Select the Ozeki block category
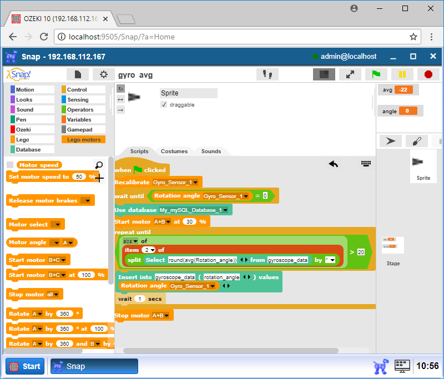 (32, 130)
